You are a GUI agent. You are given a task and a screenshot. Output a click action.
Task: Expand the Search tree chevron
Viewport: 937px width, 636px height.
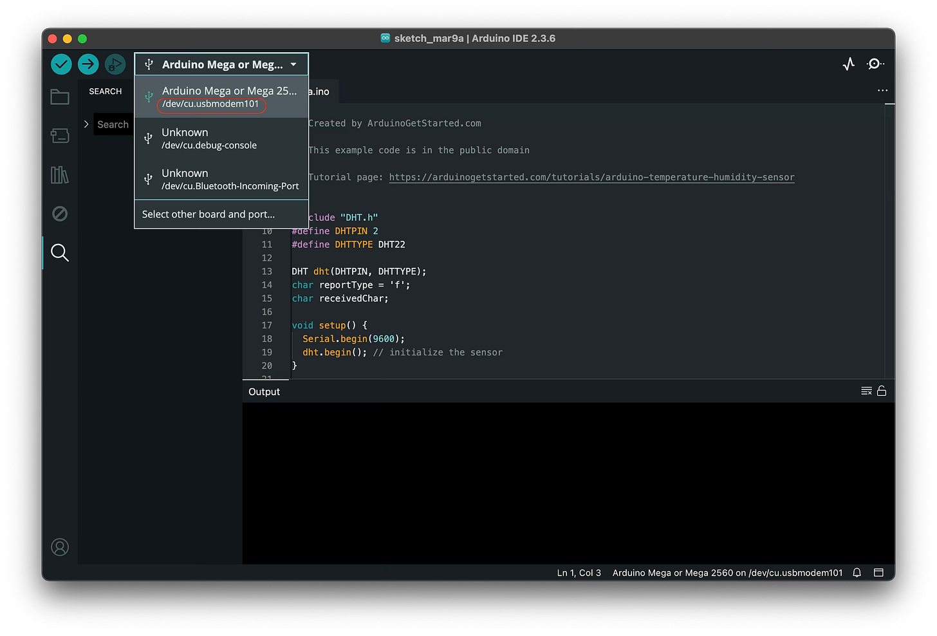coord(86,124)
